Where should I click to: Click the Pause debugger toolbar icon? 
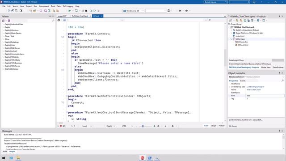pos(82,11)
